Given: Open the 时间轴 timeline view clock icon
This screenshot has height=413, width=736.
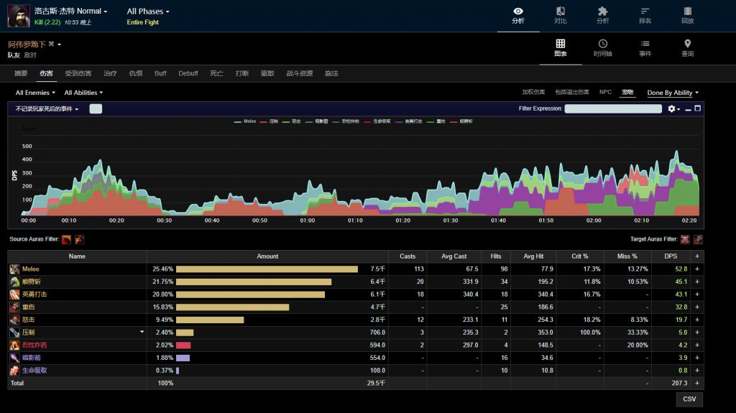Looking at the screenshot, I should 602,44.
